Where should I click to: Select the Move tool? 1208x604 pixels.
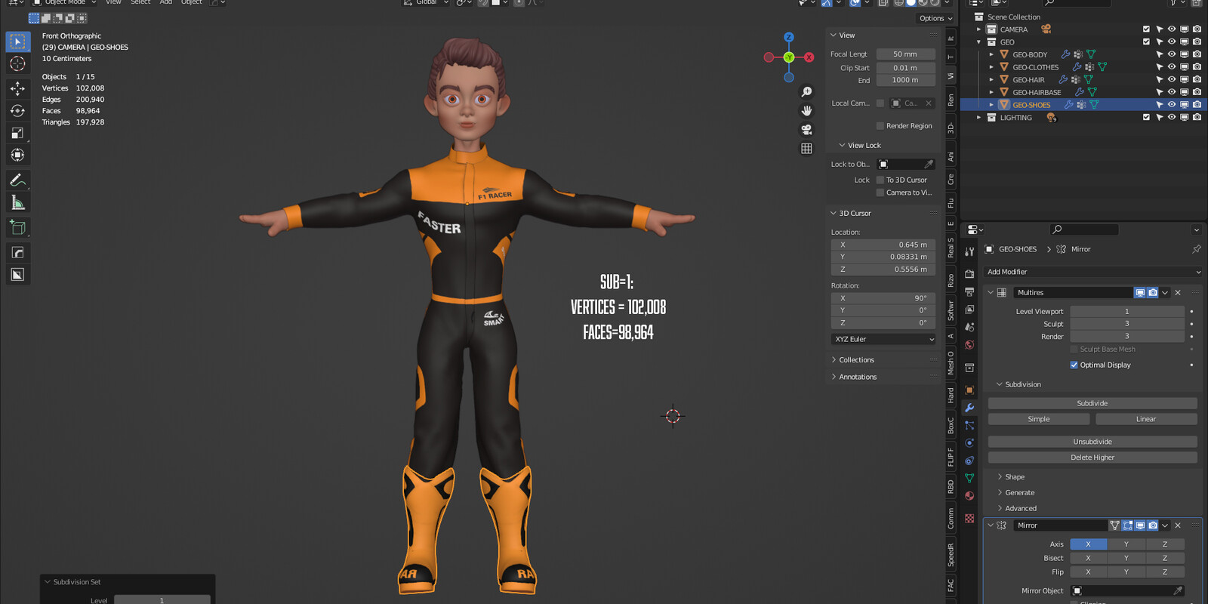click(x=17, y=89)
